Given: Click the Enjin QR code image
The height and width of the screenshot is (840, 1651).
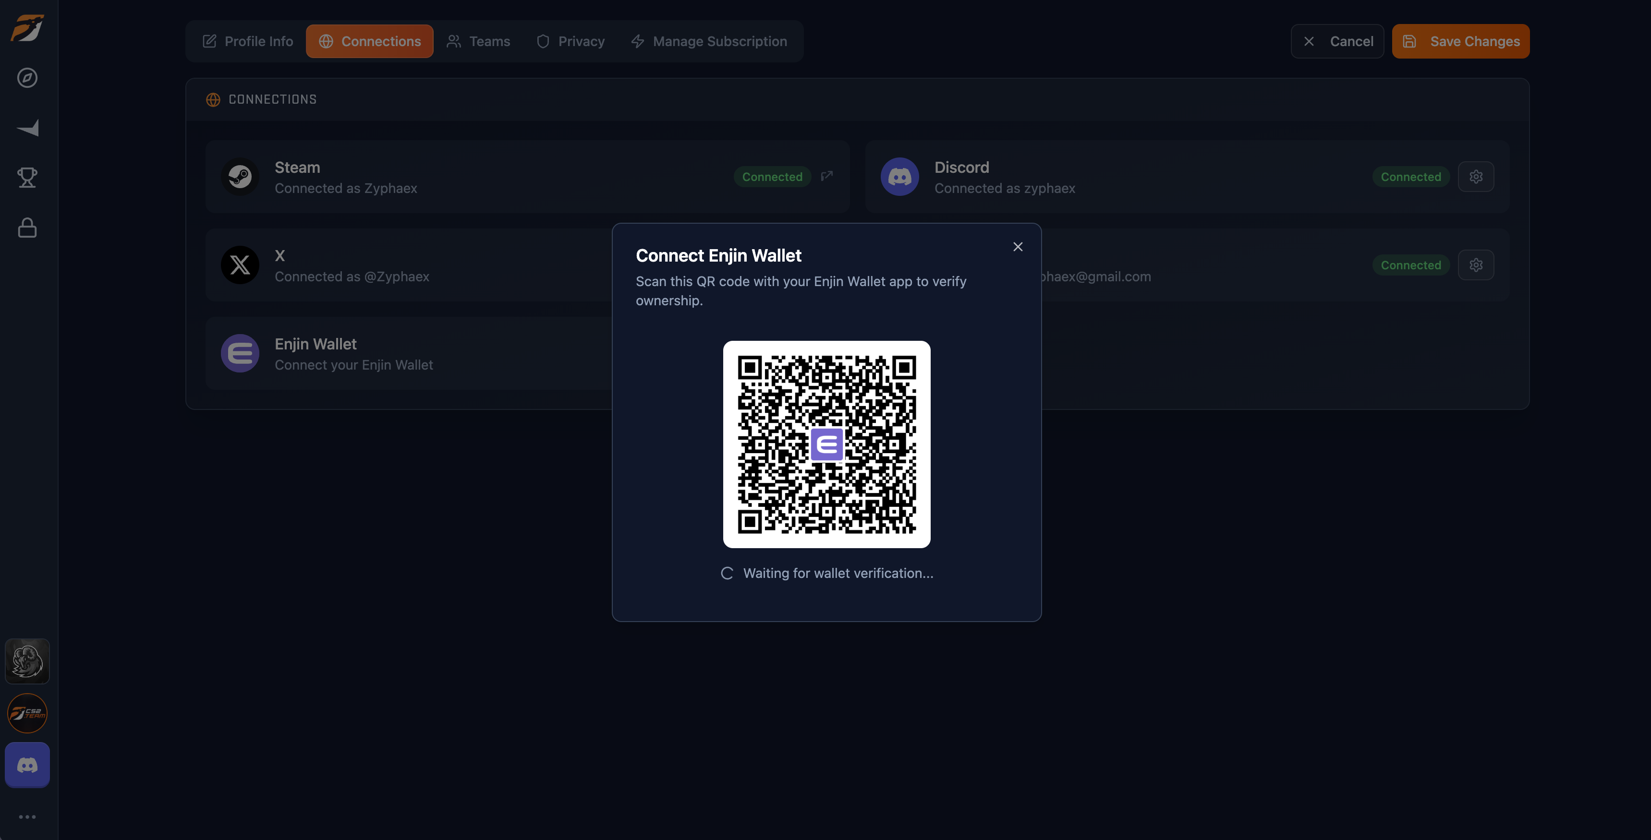Looking at the screenshot, I should click(827, 444).
